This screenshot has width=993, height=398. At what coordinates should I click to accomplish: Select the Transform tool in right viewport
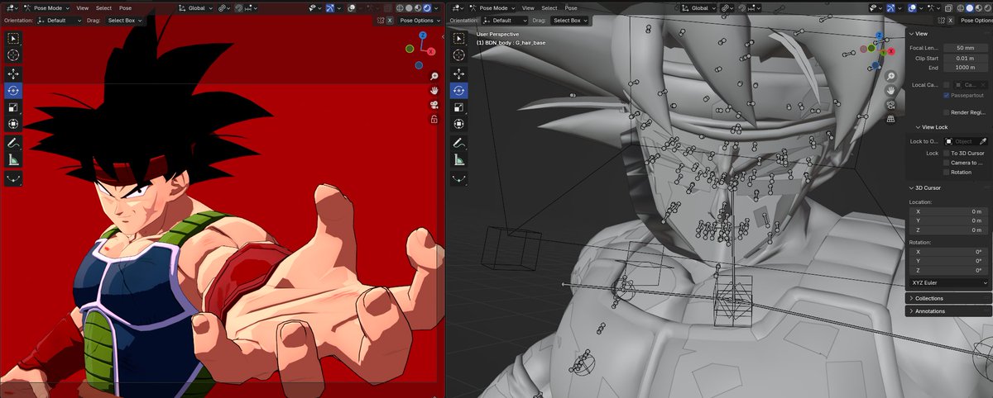coord(459,124)
